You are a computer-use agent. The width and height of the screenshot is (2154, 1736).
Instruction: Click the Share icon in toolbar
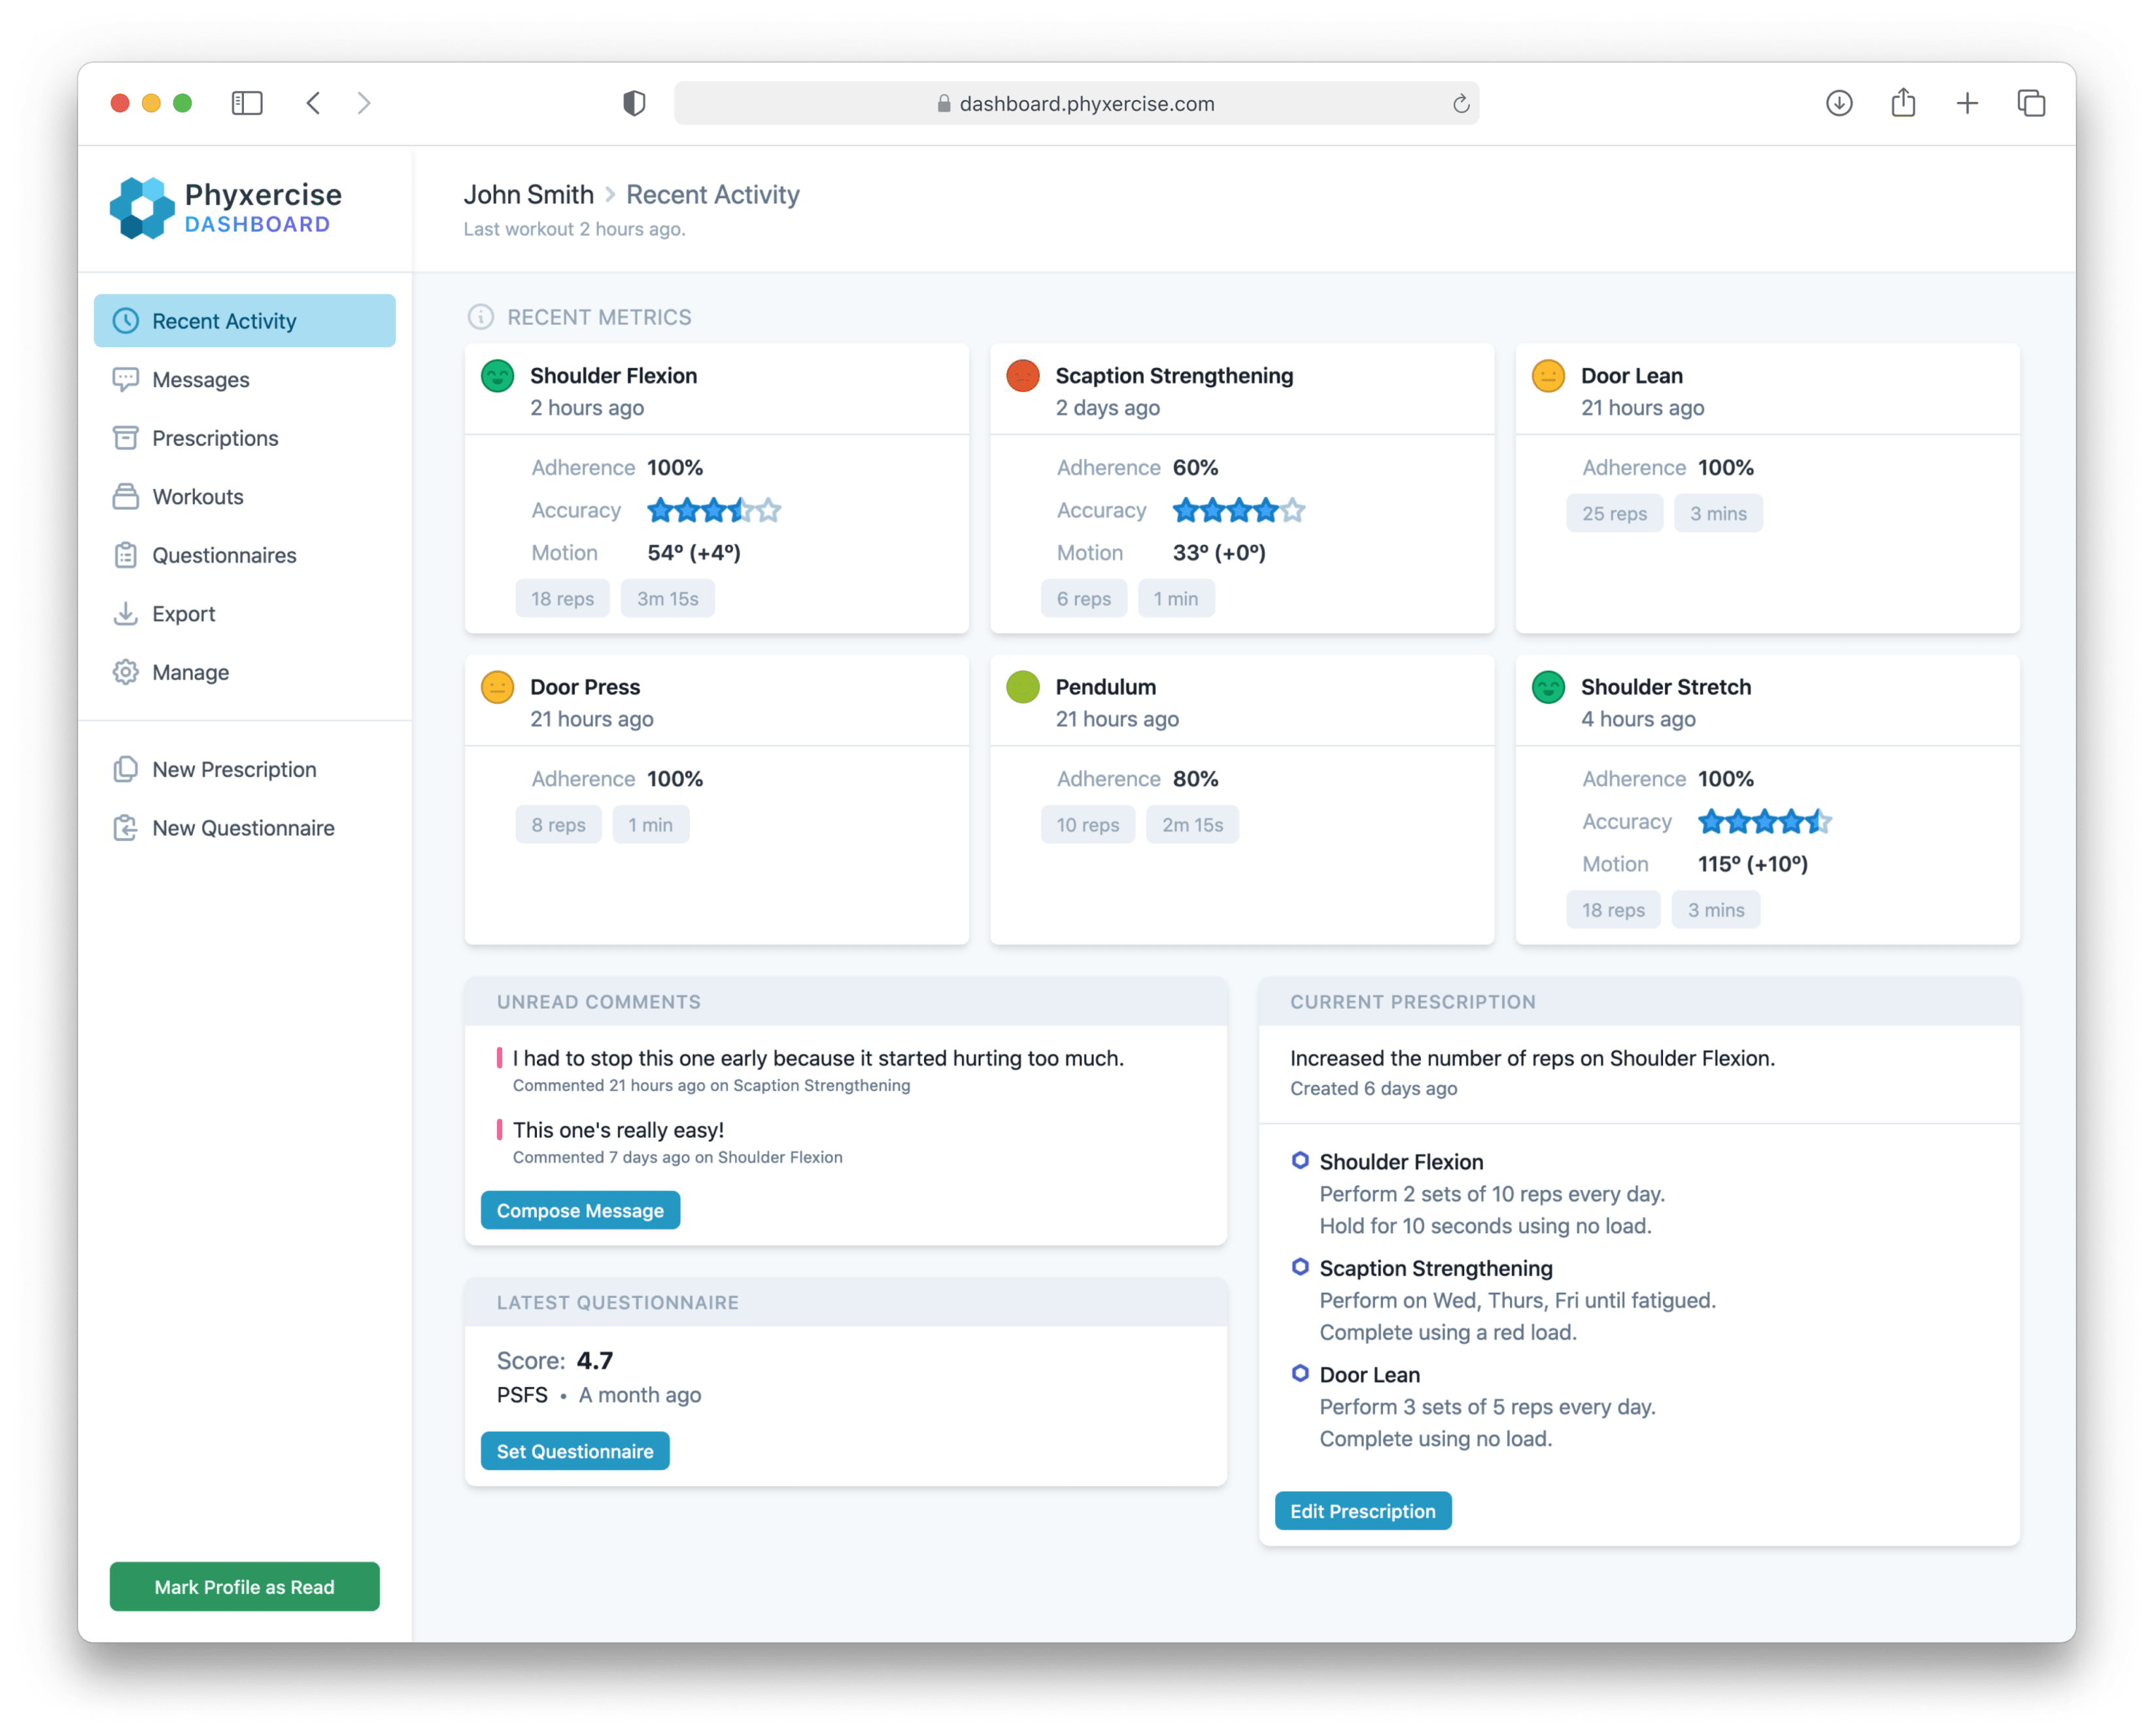[x=1902, y=103]
